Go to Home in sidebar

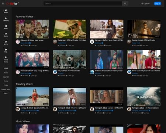coord(6,11)
